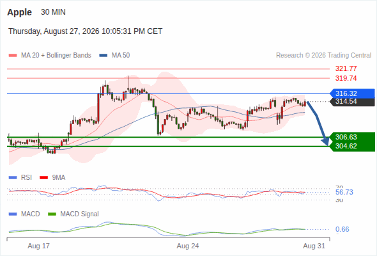Select the green 306.63 target price tag
This screenshot has width=377, height=256.
point(353,137)
